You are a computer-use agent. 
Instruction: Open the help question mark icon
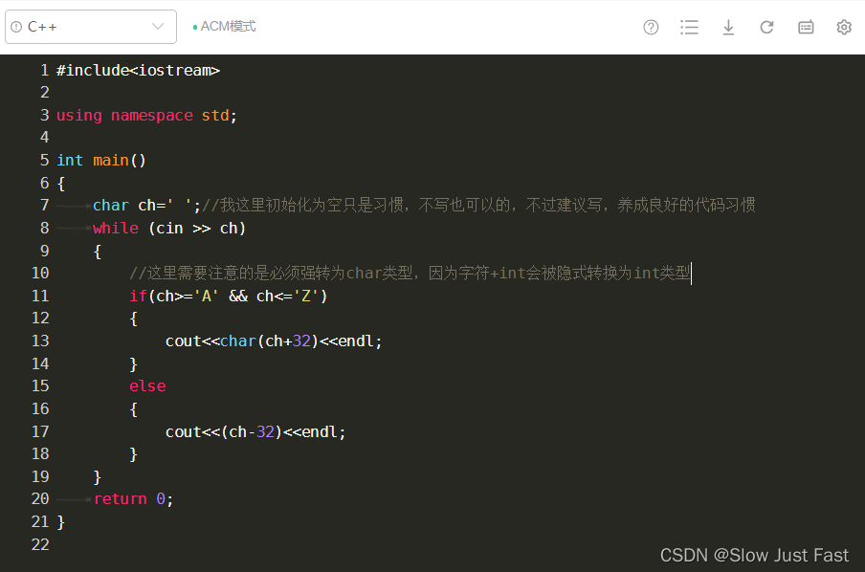[651, 27]
